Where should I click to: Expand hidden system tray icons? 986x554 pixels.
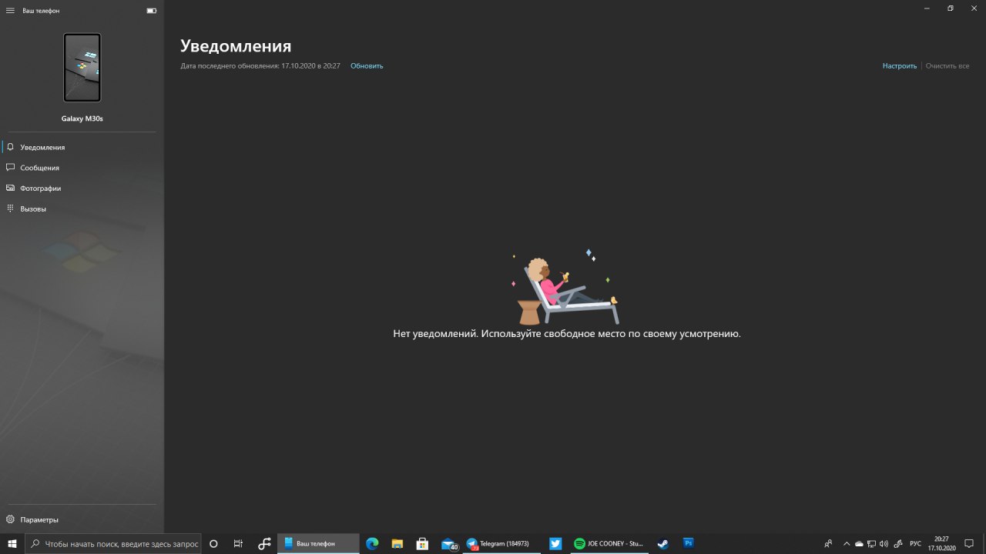pos(847,543)
